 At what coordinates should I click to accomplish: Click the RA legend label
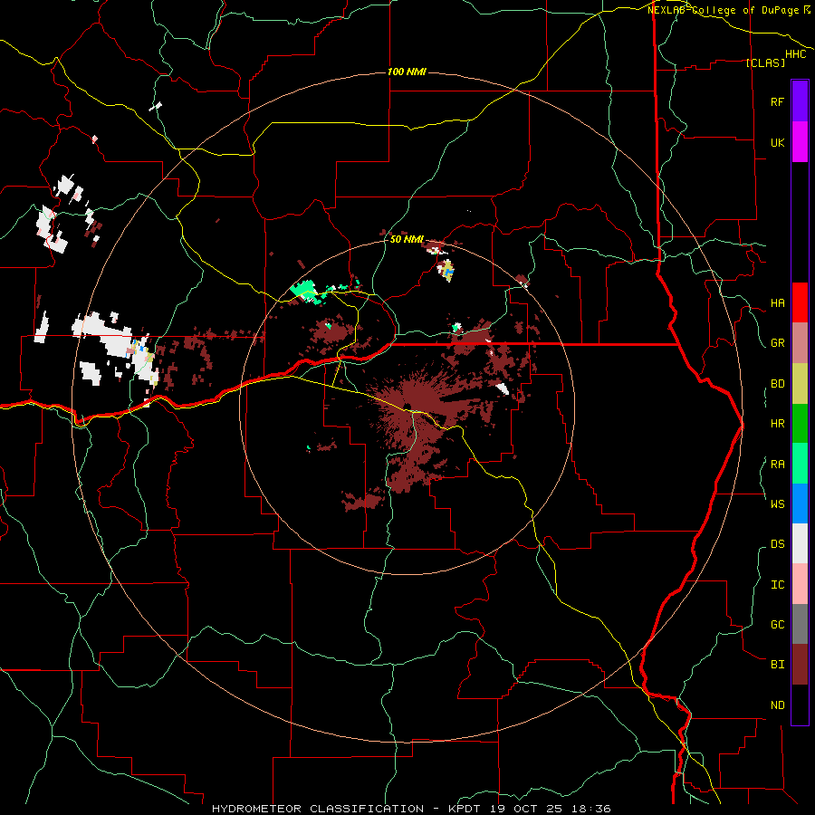(x=777, y=465)
